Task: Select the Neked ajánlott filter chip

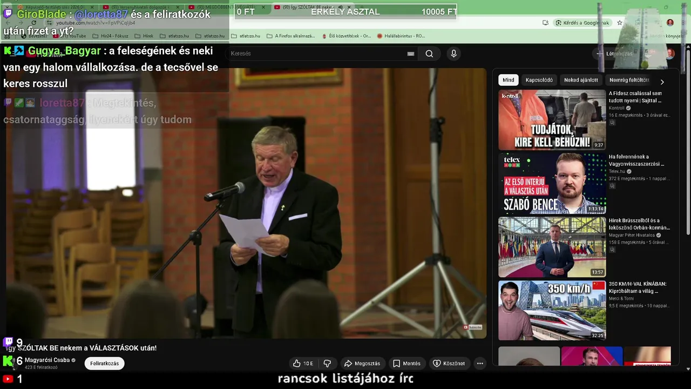Action: (581, 80)
